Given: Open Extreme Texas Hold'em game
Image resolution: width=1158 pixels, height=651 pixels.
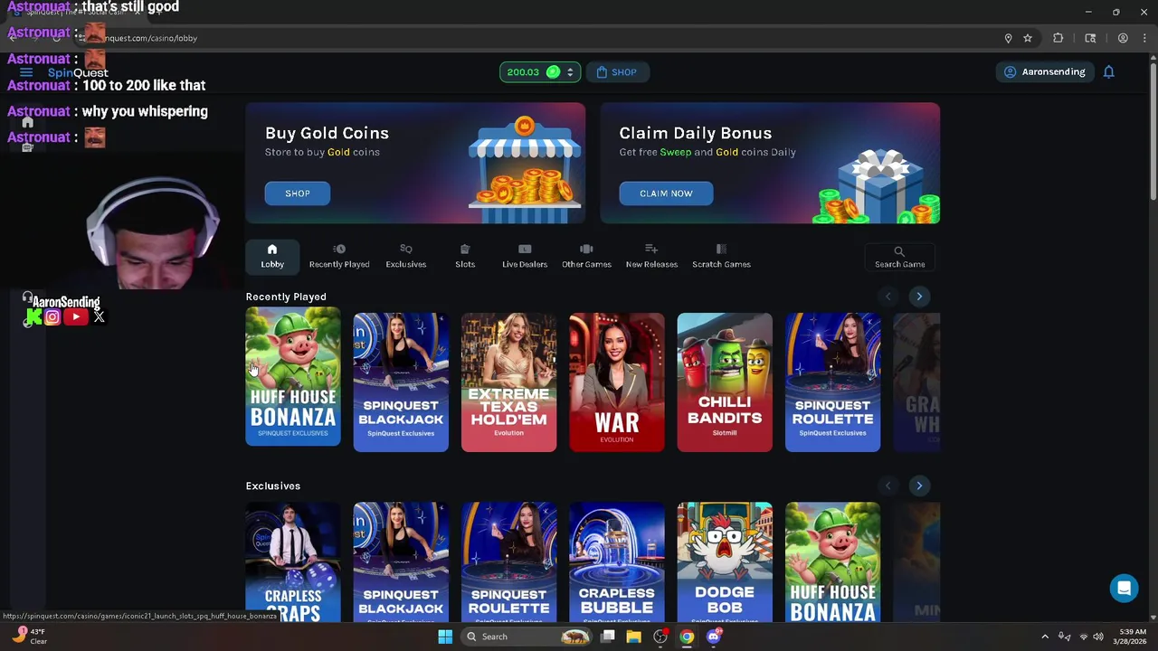Looking at the screenshot, I should [x=508, y=382].
